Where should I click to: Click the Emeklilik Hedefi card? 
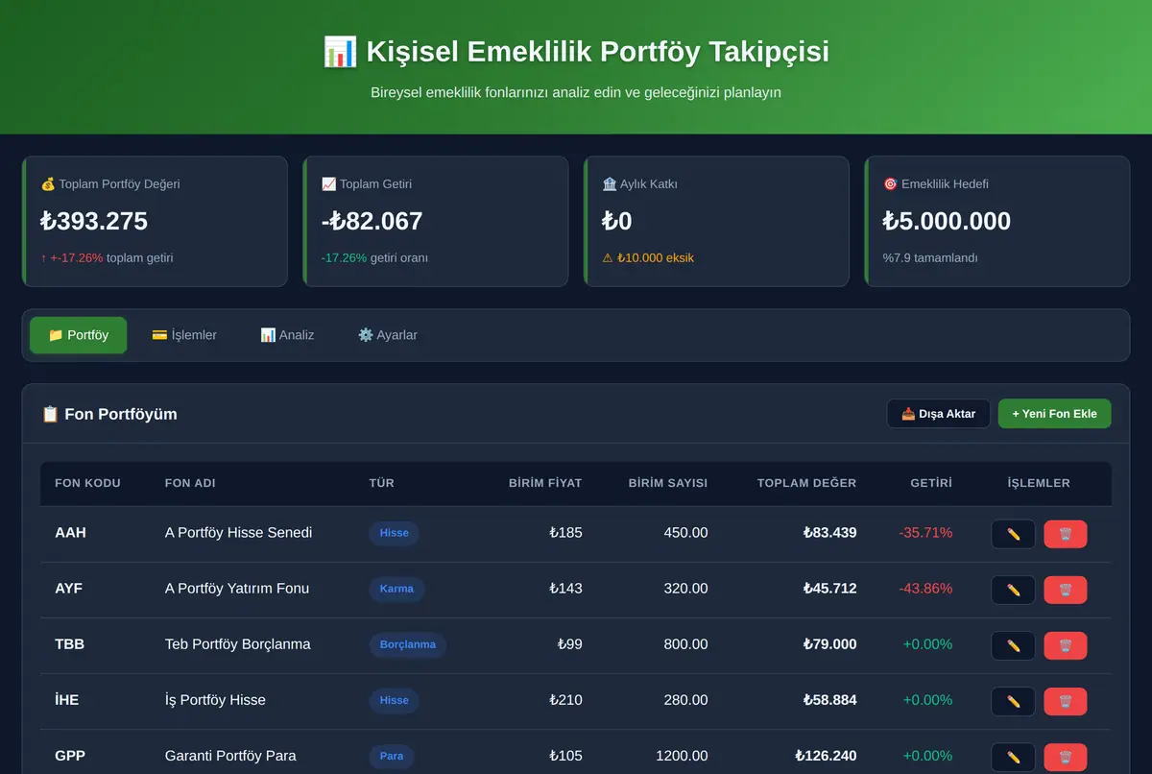coord(997,222)
